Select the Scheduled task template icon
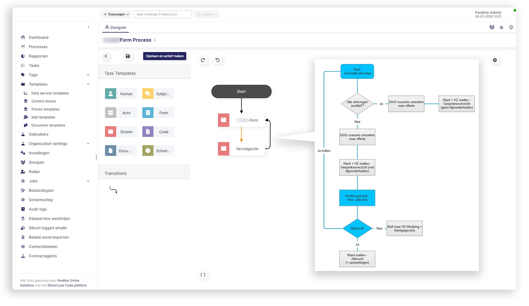Screen dimensions: 529x306 (x=148, y=151)
